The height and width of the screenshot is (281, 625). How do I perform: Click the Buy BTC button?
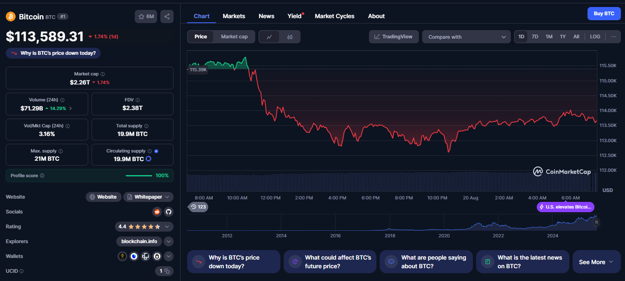(604, 14)
